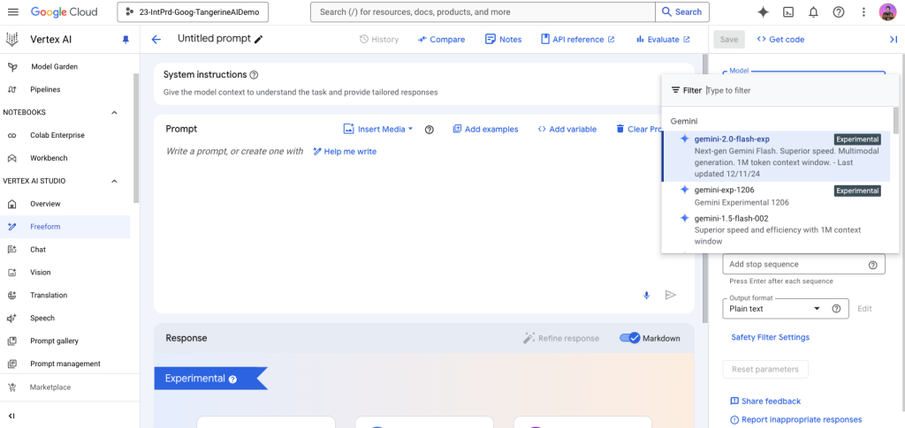Image resolution: width=905 pixels, height=428 pixels.
Task: Select gemini-exp-1206 model
Action: [776, 196]
